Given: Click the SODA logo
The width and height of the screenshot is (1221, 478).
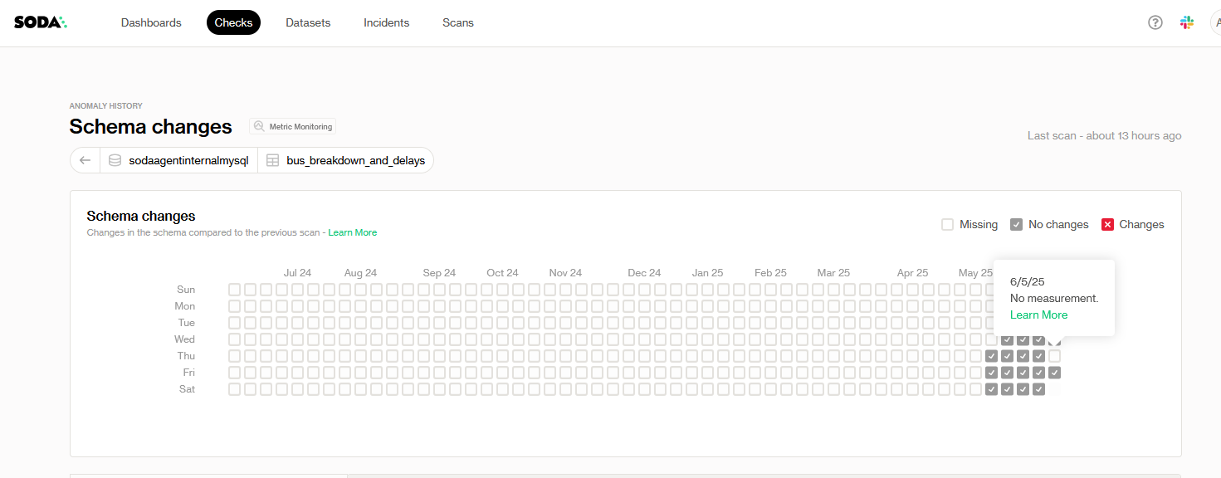Looking at the screenshot, I should 40,22.
